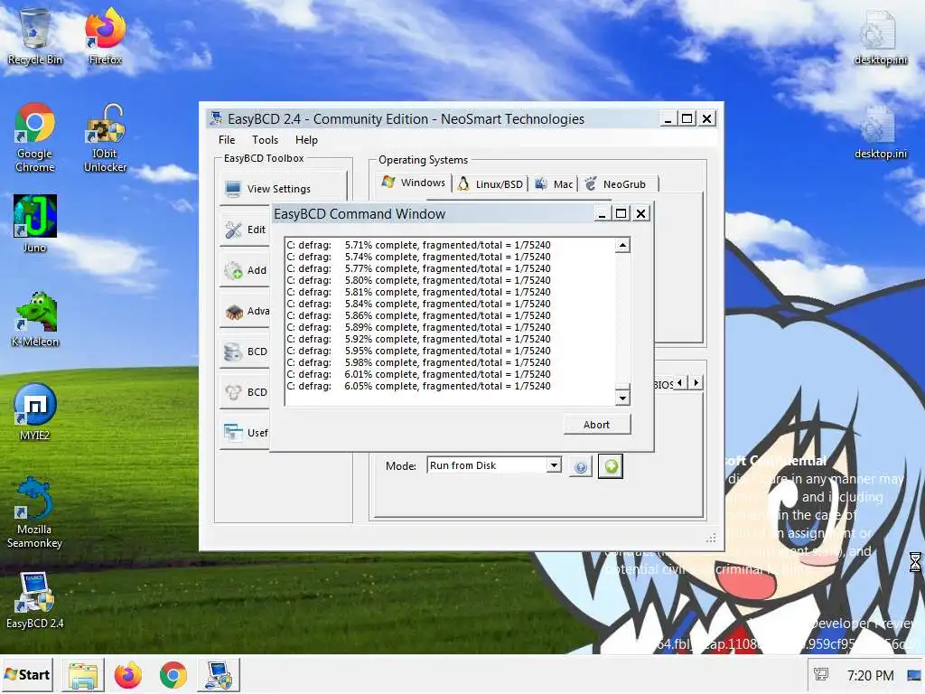Open the Google Chrome desktop shortcut
The height and width of the screenshot is (694, 925).
pyautogui.click(x=35, y=137)
